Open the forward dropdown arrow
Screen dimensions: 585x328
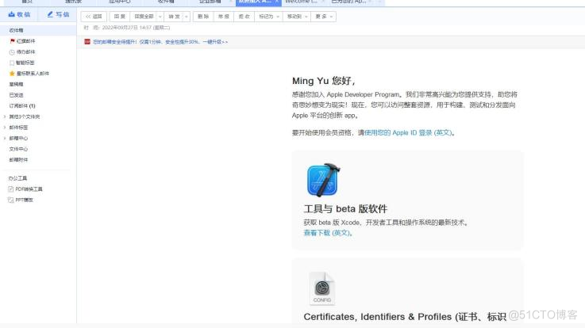[x=187, y=17]
